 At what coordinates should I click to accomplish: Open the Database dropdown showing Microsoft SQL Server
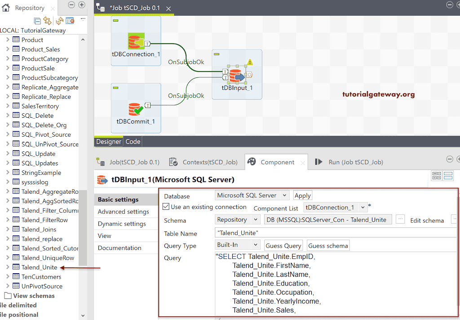coord(252,195)
